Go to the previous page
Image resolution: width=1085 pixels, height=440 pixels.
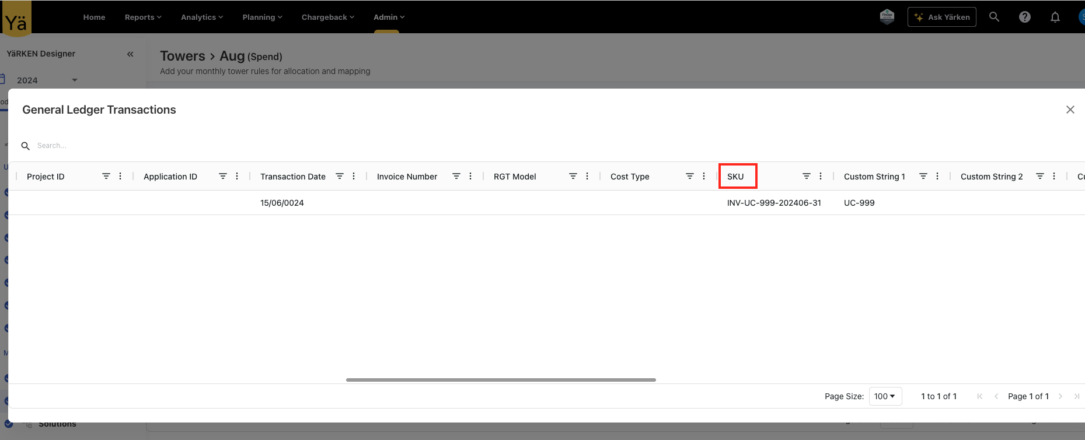[x=996, y=396]
